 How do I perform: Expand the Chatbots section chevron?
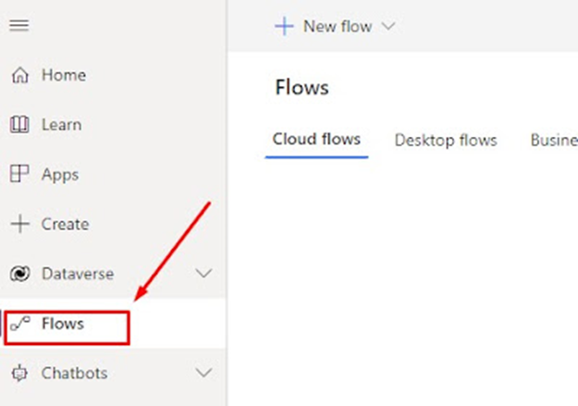click(x=204, y=374)
